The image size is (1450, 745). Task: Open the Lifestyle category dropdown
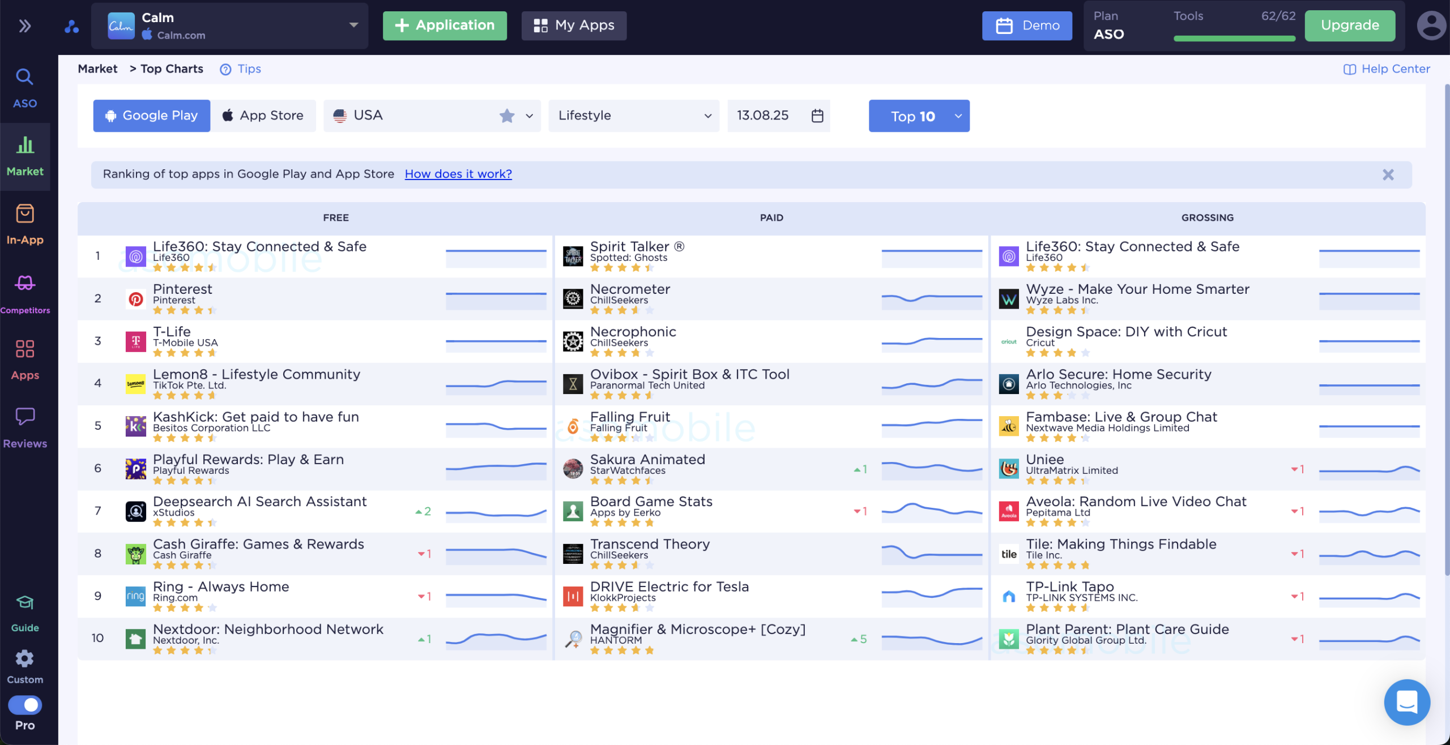pos(633,116)
